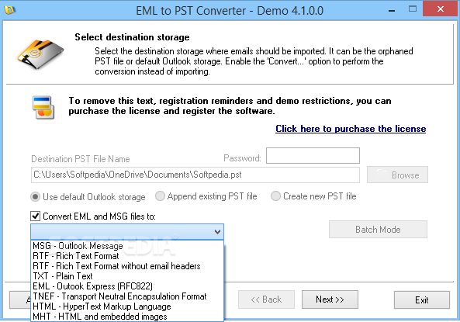Open Batch Mode
This screenshot has height=322, width=460.
point(378,229)
